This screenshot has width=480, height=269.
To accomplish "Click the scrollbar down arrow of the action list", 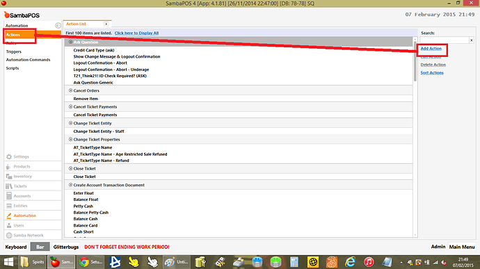I will 415,235.
